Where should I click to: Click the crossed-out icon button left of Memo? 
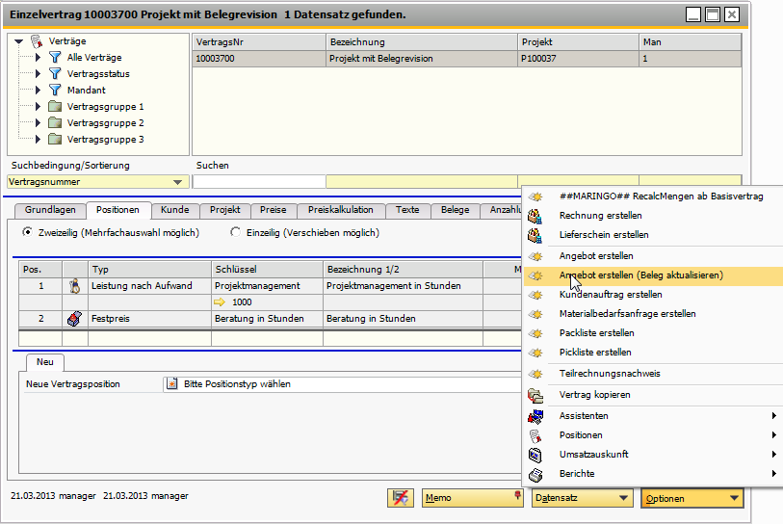tap(400, 498)
